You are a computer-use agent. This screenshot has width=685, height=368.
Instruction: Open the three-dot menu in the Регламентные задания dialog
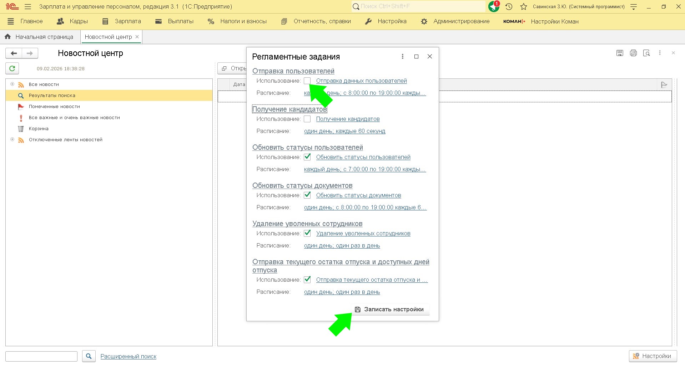tap(403, 56)
